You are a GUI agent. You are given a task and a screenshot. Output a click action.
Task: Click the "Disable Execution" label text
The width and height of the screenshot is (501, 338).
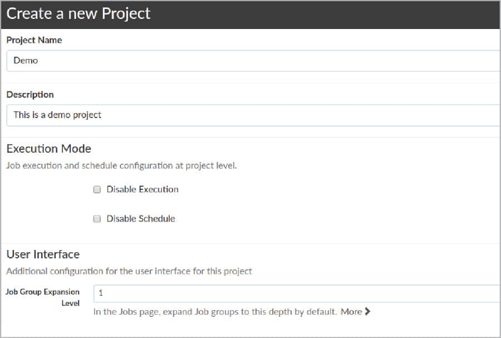click(x=143, y=189)
